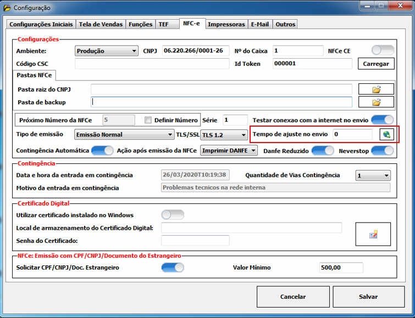Image resolution: width=415 pixels, height=318 pixels.
Task: Click Tempo de ajuste no envio field
Action: (x=352, y=134)
